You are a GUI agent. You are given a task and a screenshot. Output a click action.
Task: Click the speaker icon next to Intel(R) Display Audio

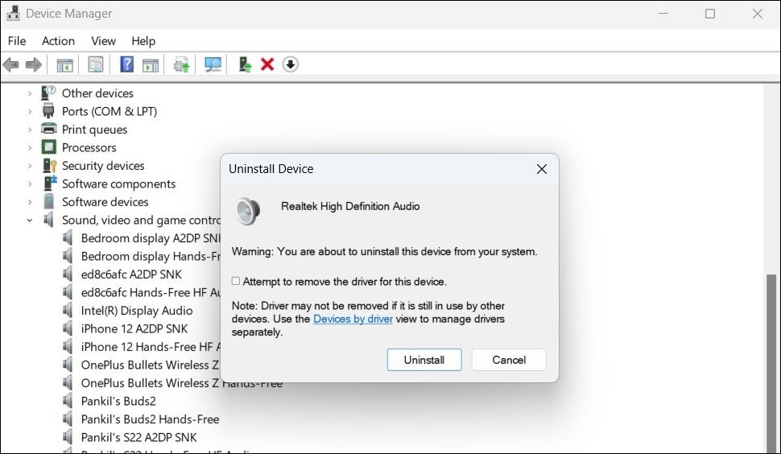click(x=68, y=310)
